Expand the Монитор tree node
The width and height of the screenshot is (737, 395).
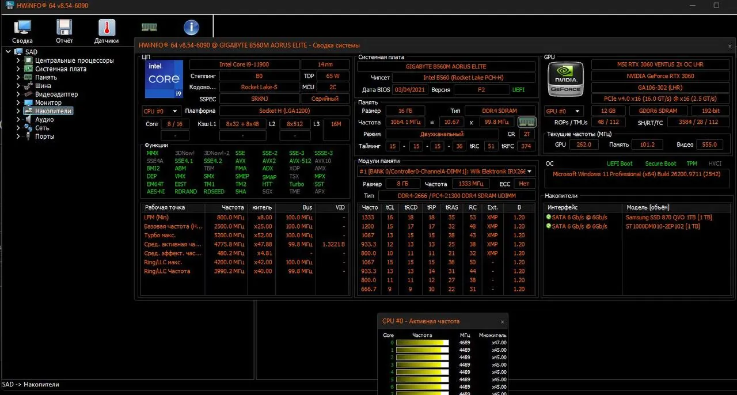coord(18,102)
